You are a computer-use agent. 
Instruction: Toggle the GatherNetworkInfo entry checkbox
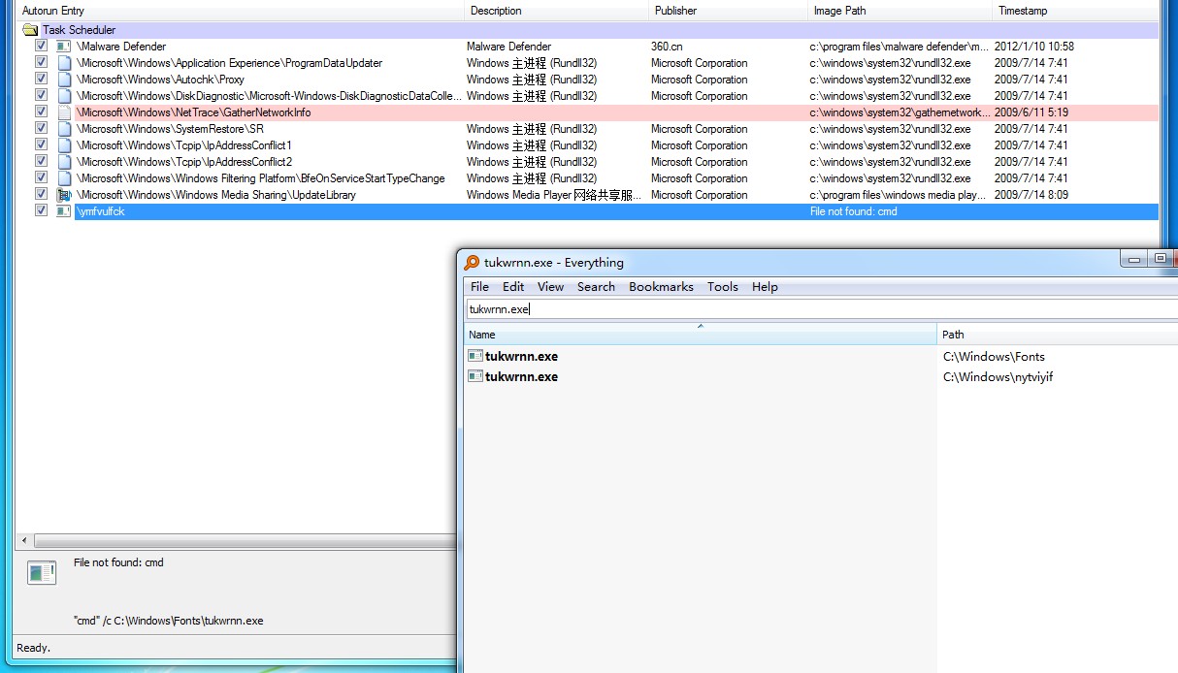(41, 112)
